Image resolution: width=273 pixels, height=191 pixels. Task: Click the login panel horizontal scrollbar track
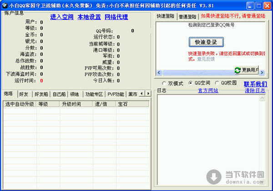[198, 72]
